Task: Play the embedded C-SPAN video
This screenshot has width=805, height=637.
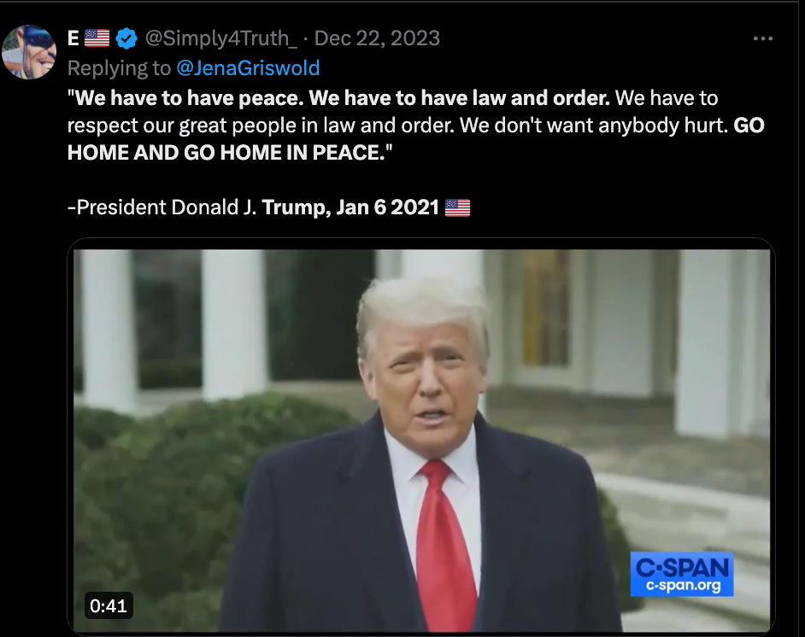Action: click(x=421, y=440)
